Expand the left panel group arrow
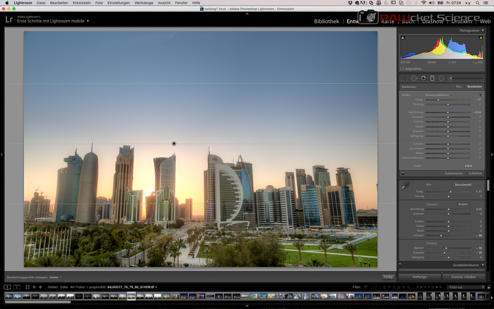The image size is (494, 309). (2, 155)
